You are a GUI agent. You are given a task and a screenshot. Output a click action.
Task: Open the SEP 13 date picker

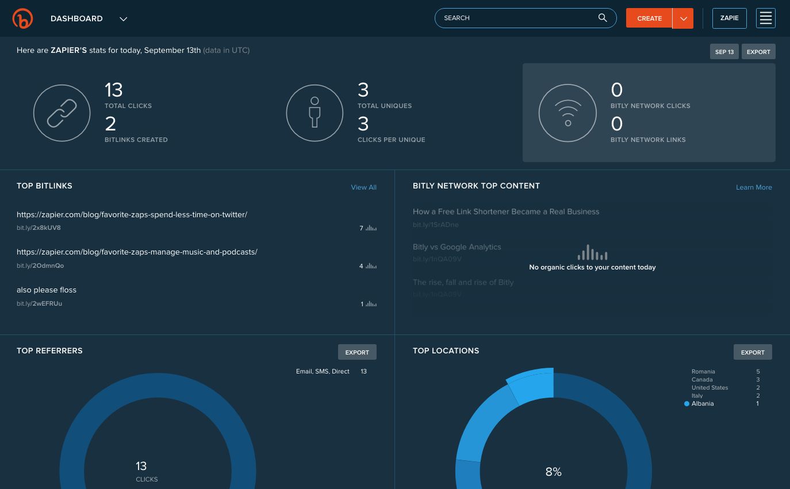[x=724, y=52]
